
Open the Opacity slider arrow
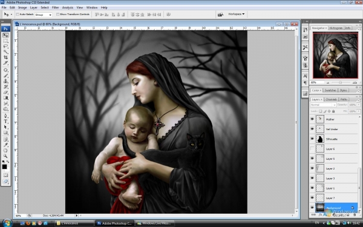pos(359,105)
